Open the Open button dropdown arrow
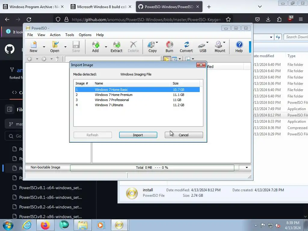The image size is (308, 231). pos(65,47)
